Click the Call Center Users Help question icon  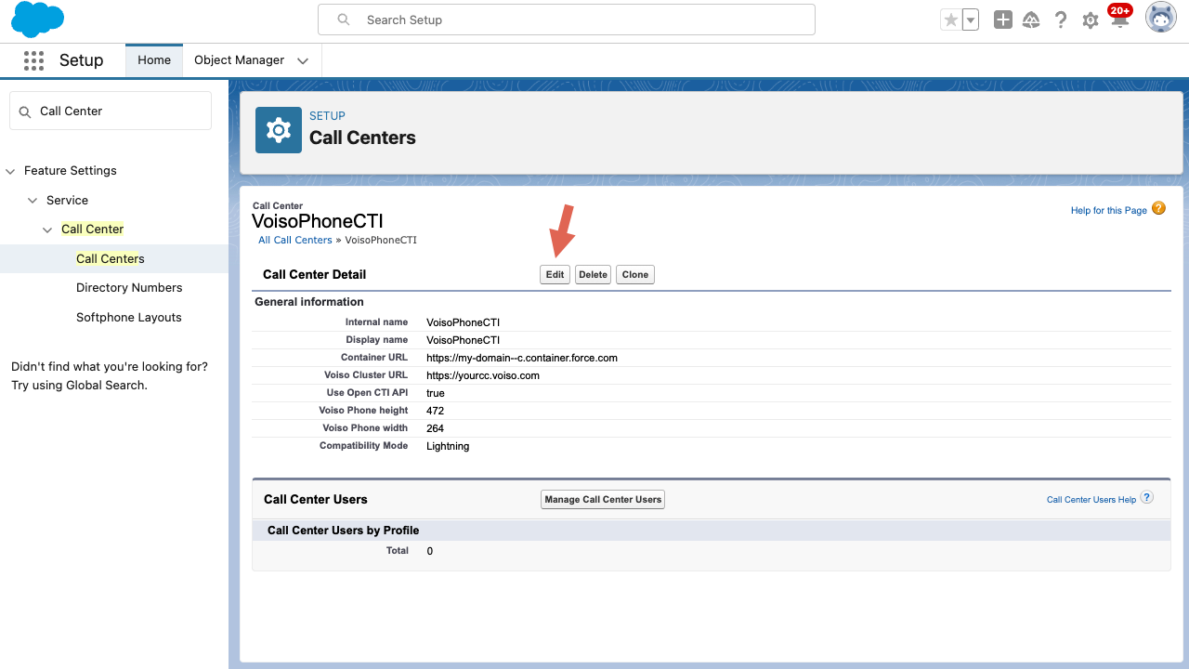pos(1147,497)
